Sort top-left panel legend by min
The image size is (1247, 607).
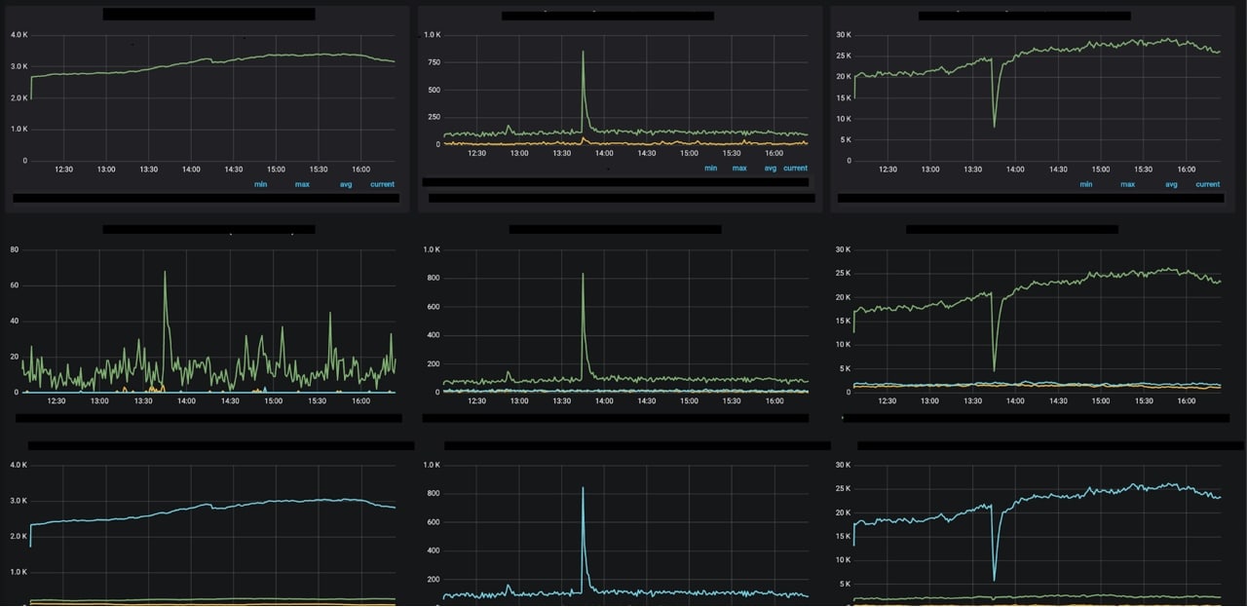tap(259, 183)
